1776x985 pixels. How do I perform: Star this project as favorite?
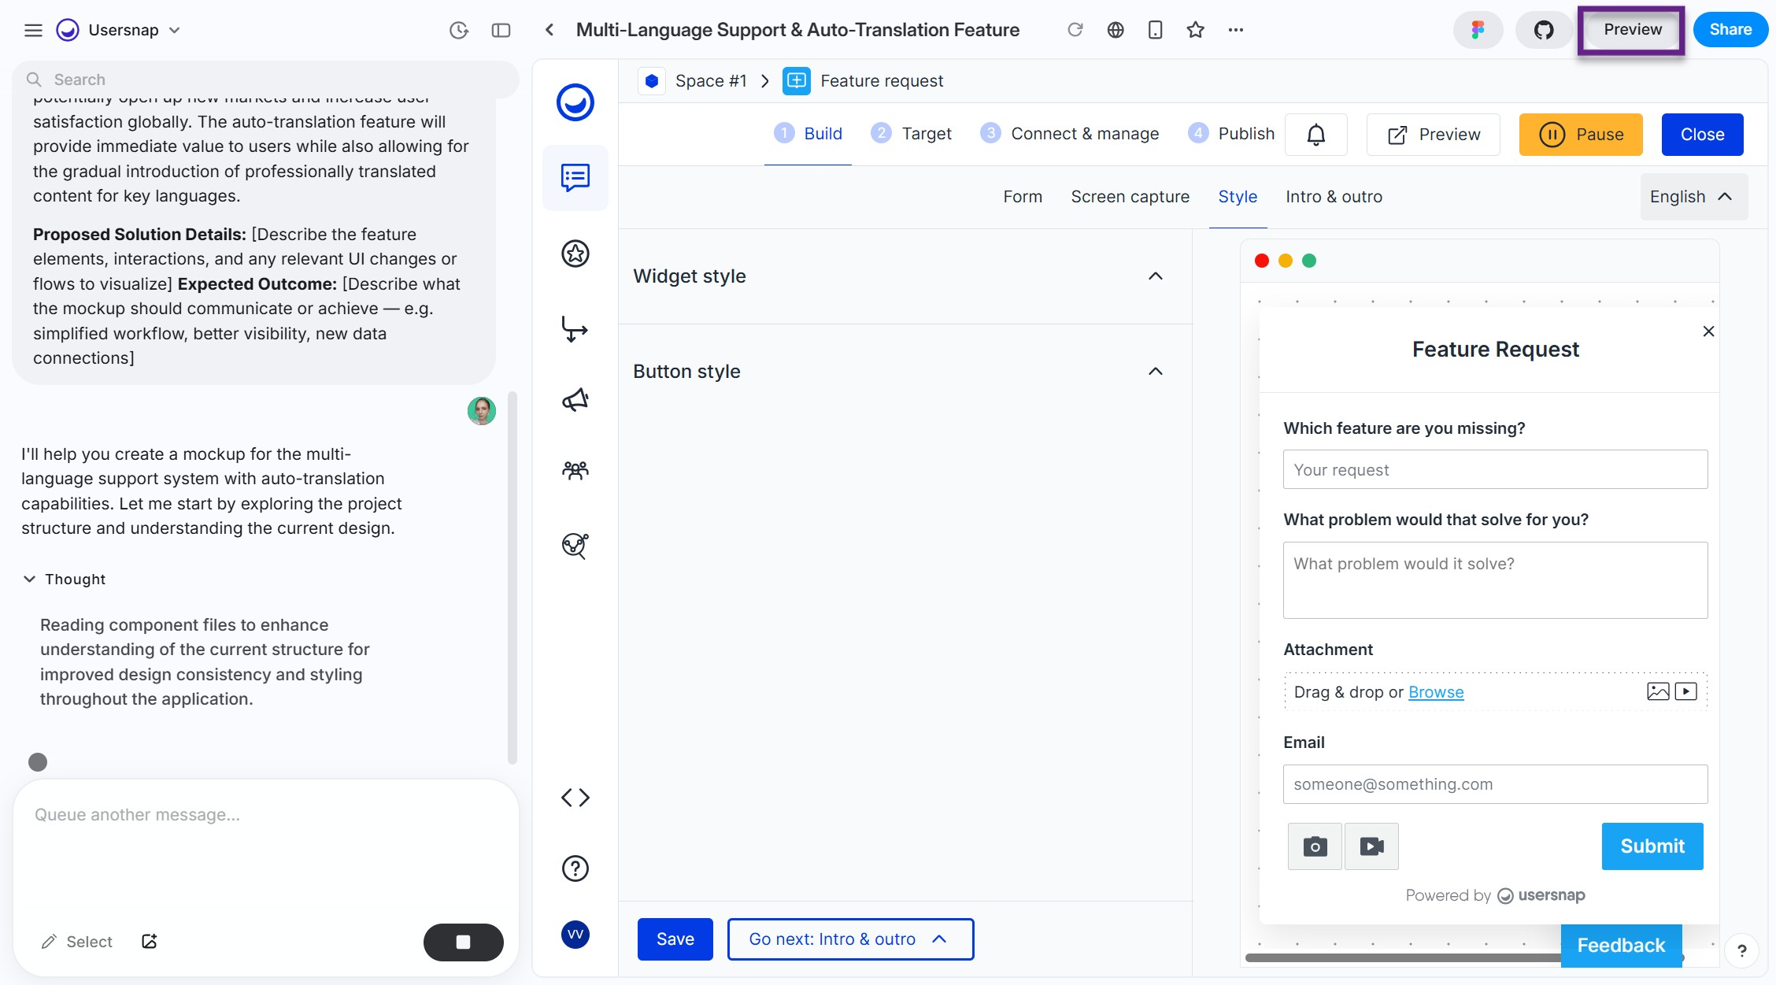1195,30
